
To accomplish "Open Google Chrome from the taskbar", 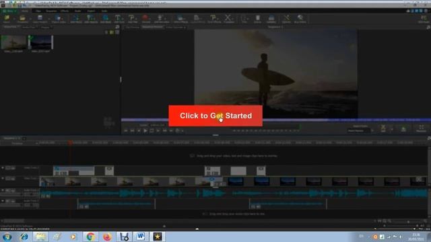I will pyautogui.click(x=90, y=237).
